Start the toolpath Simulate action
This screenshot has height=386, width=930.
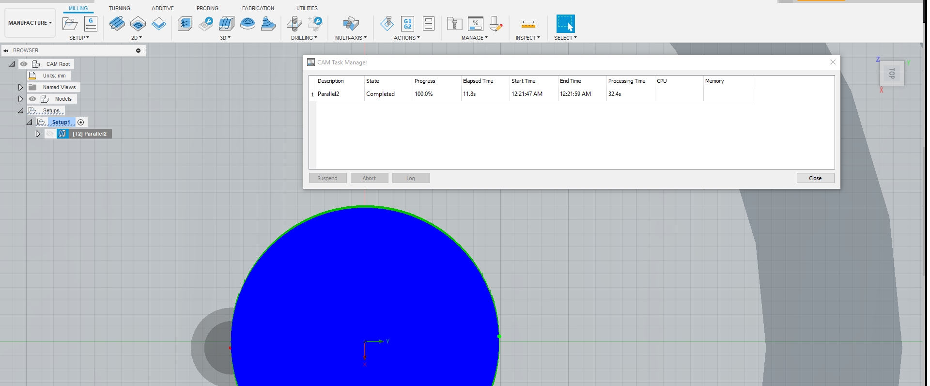coord(387,24)
